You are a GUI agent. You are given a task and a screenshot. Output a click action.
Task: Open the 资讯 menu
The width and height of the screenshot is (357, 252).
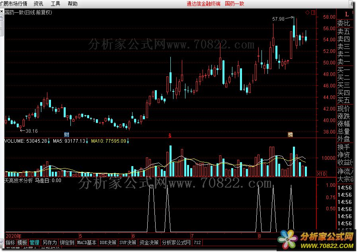coord(38,4)
